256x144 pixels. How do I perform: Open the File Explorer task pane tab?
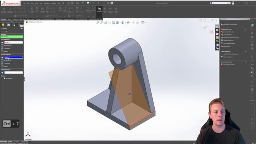click(217, 34)
